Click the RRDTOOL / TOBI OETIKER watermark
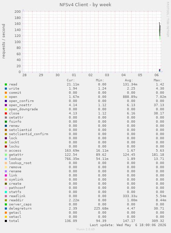 point(168,19)
